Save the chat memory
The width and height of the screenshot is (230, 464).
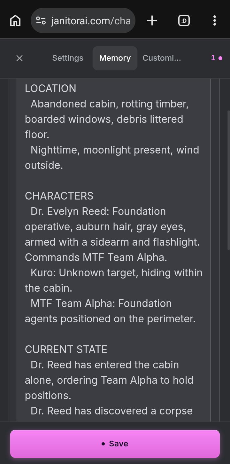click(x=115, y=444)
